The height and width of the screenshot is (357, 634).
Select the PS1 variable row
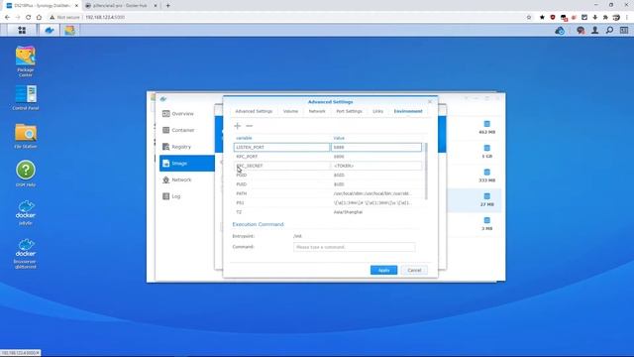click(x=328, y=203)
